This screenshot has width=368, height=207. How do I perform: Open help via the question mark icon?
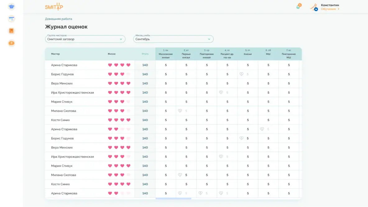(11, 43)
